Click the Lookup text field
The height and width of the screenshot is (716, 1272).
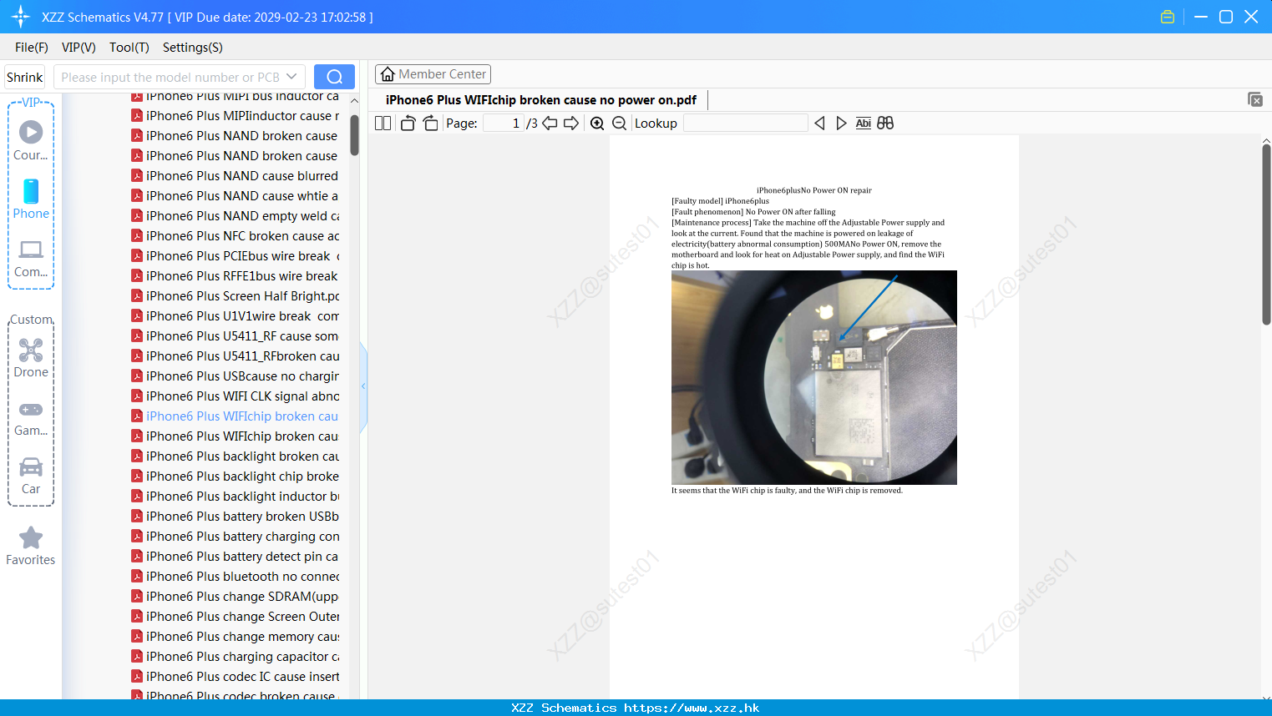(x=745, y=124)
